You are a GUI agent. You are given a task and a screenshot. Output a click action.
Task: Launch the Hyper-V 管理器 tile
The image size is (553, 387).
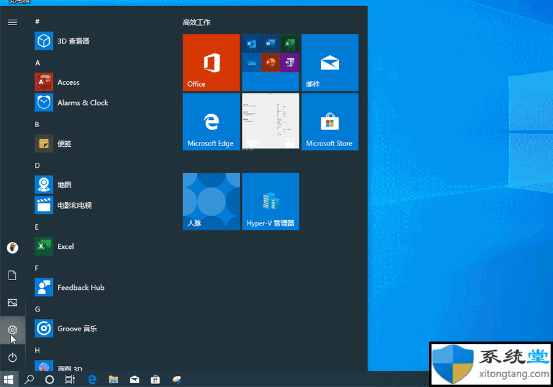tap(270, 201)
